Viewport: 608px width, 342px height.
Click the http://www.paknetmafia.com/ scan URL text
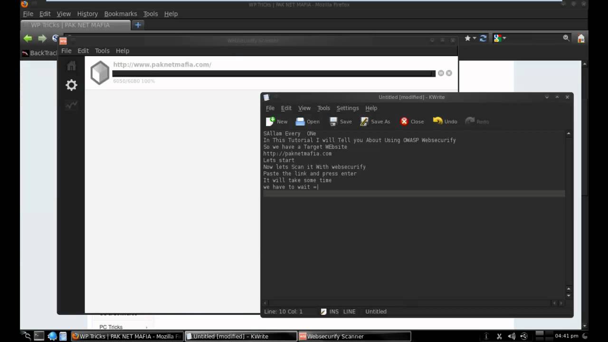pyautogui.click(x=162, y=65)
